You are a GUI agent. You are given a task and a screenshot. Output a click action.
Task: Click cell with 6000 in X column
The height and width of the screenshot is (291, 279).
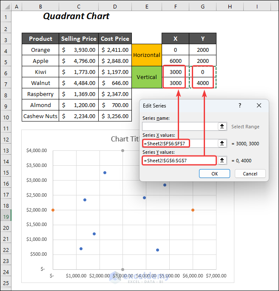pos(176,61)
